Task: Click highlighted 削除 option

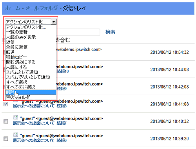Action: pos(31,92)
